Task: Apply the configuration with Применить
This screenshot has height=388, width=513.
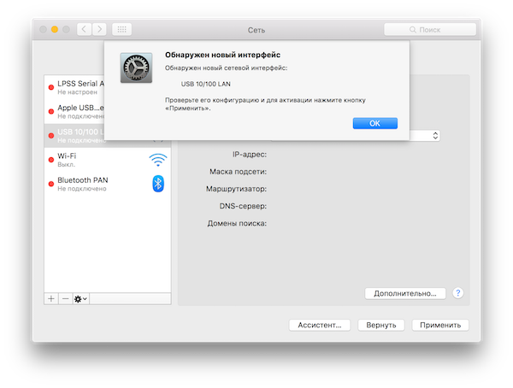Action: (440, 326)
